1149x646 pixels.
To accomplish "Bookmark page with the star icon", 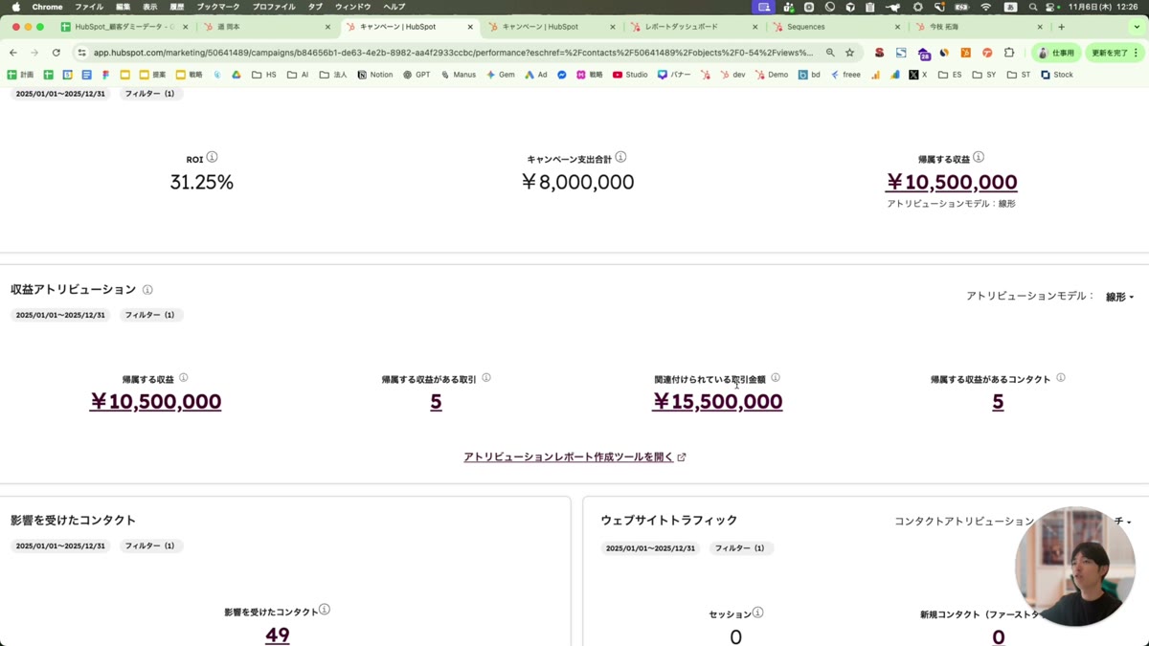I will pyautogui.click(x=849, y=53).
